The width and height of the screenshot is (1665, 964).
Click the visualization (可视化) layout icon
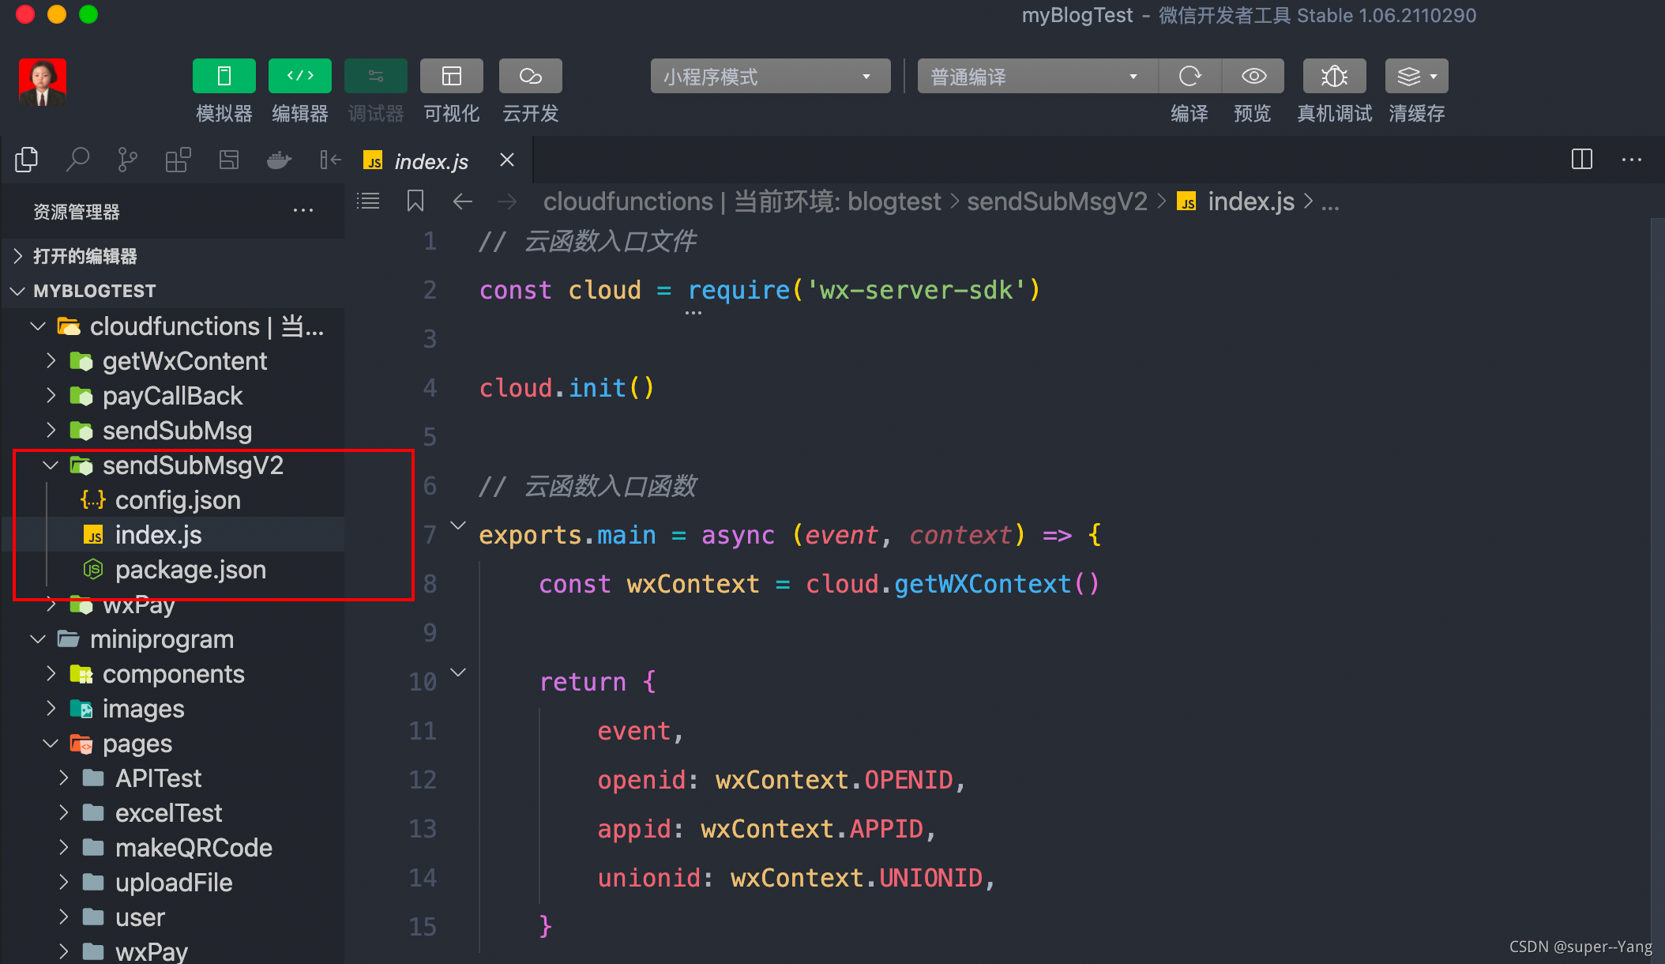pos(451,76)
